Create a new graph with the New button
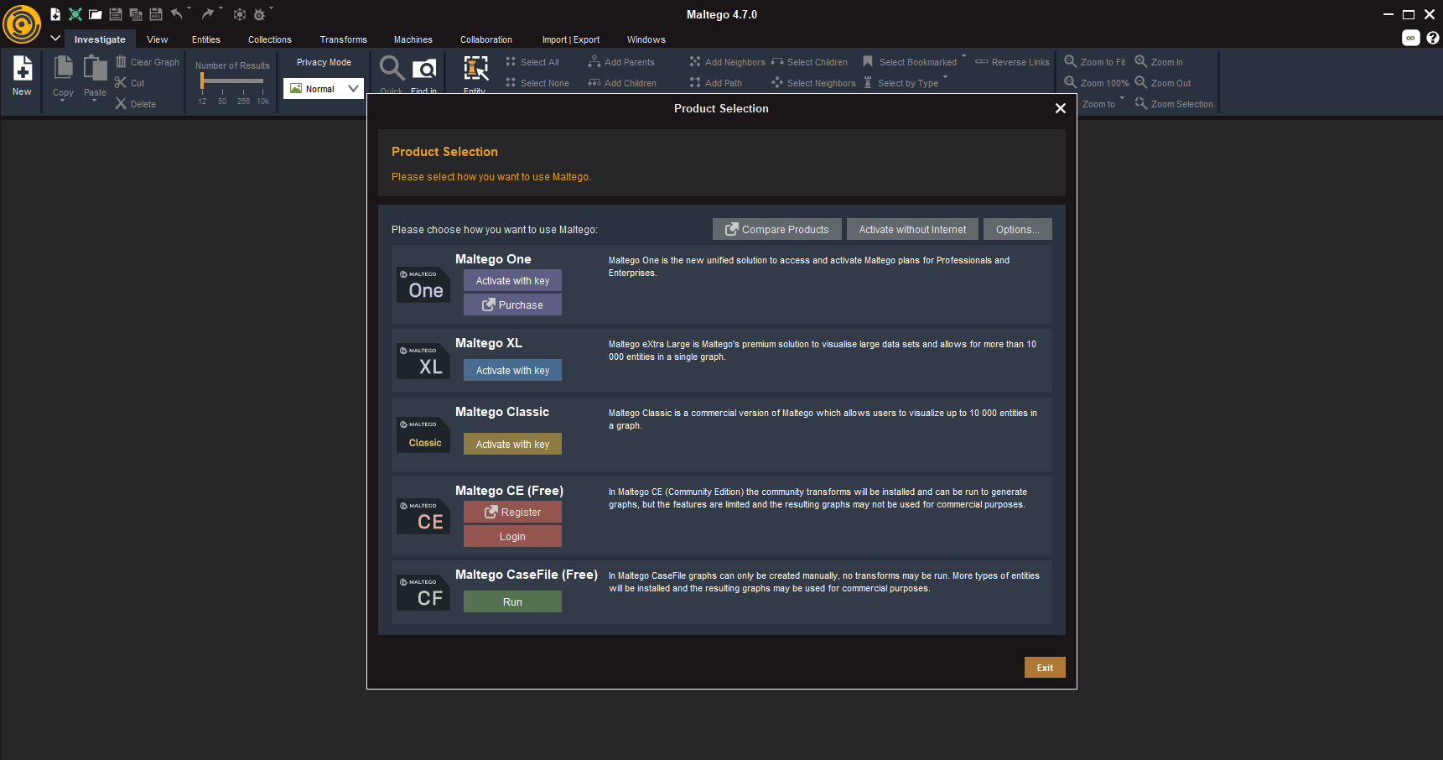 click(23, 76)
